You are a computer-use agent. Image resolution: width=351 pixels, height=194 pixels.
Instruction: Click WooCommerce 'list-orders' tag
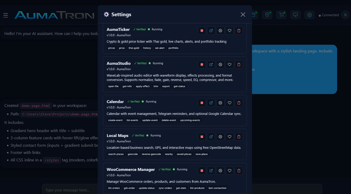[x=114, y=188]
